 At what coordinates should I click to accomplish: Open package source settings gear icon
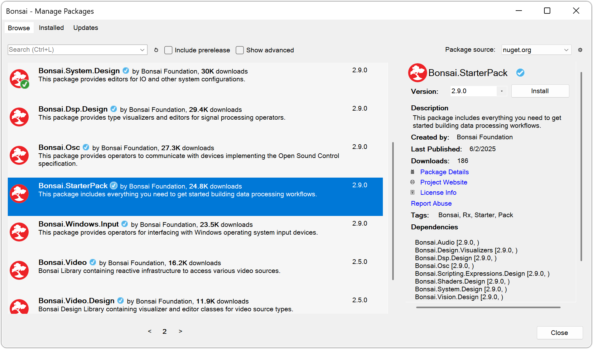(580, 50)
